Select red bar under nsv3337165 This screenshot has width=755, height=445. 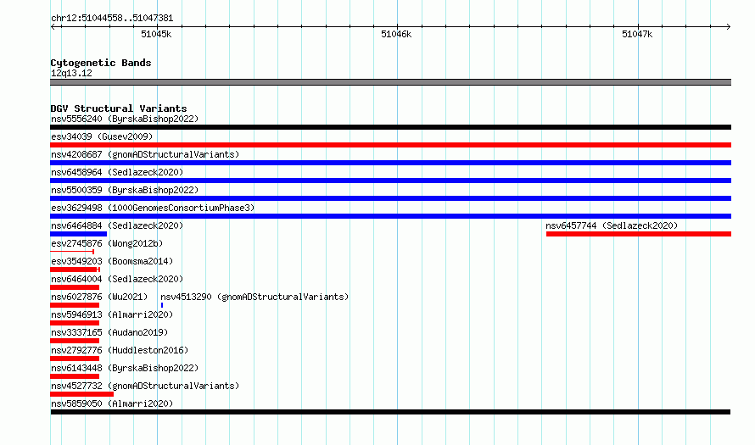pos(75,341)
